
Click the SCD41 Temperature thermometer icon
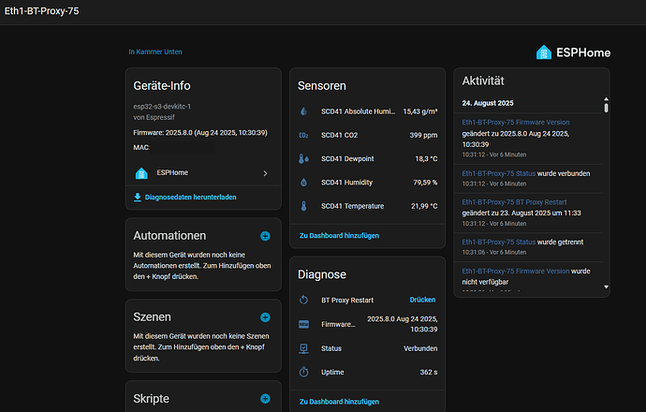pos(303,206)
